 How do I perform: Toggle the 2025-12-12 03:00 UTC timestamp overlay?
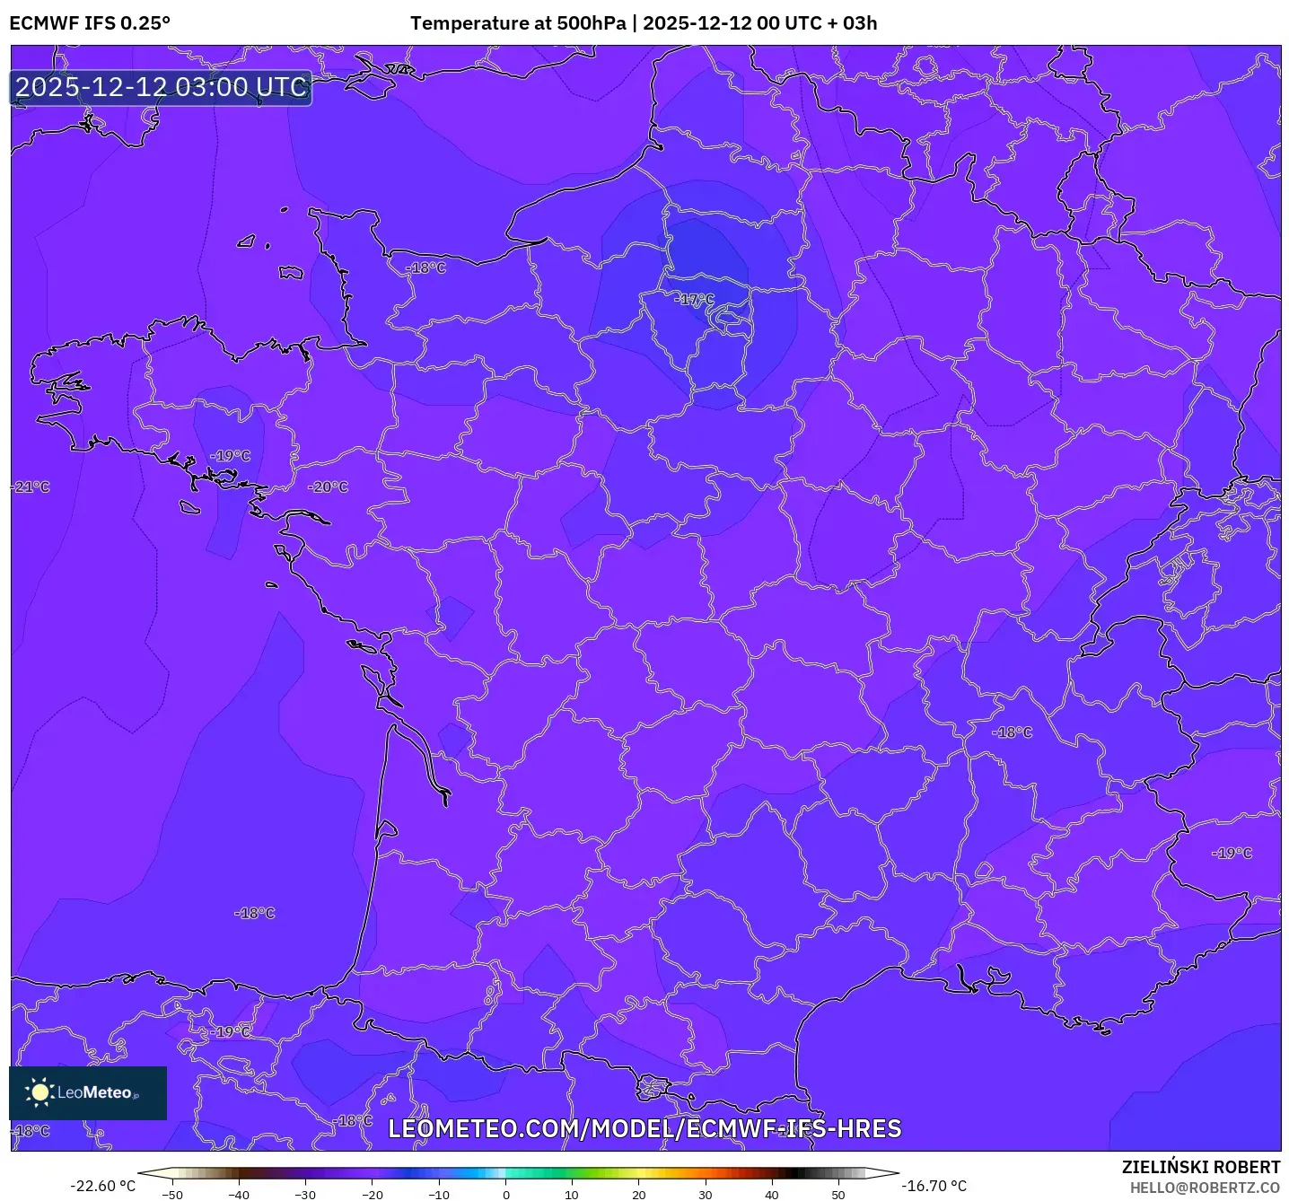pos(160,87)
